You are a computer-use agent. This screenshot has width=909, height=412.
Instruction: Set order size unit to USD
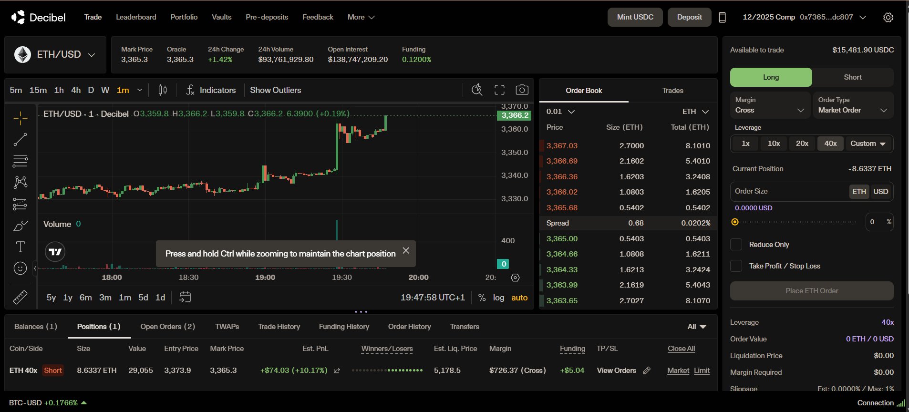[880, 191]
